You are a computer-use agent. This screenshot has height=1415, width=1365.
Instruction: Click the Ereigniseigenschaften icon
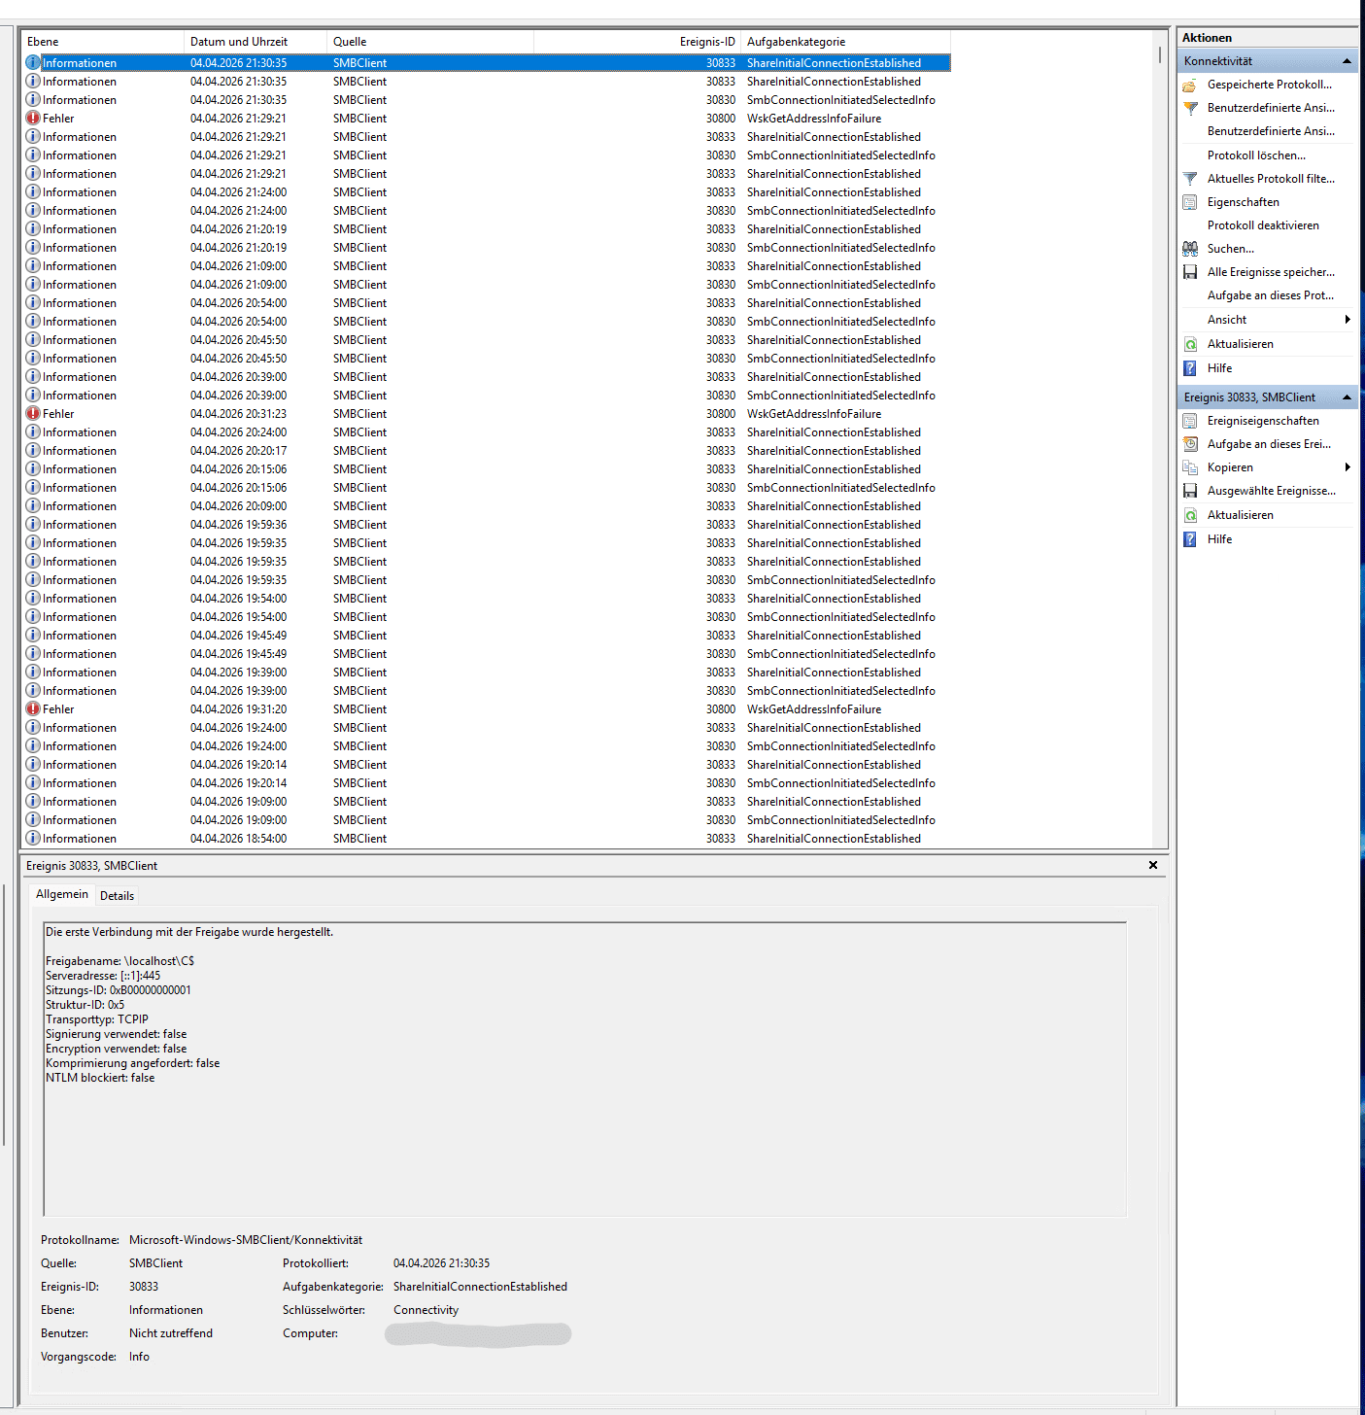coord(1189,421)
